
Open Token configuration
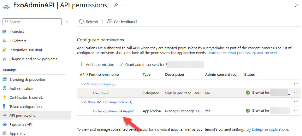(26, 107)
